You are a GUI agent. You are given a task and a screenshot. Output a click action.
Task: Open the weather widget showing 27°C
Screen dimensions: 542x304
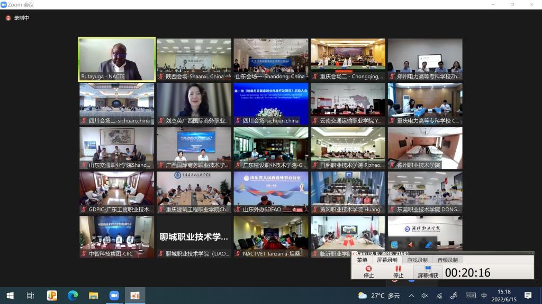point(378,296)
